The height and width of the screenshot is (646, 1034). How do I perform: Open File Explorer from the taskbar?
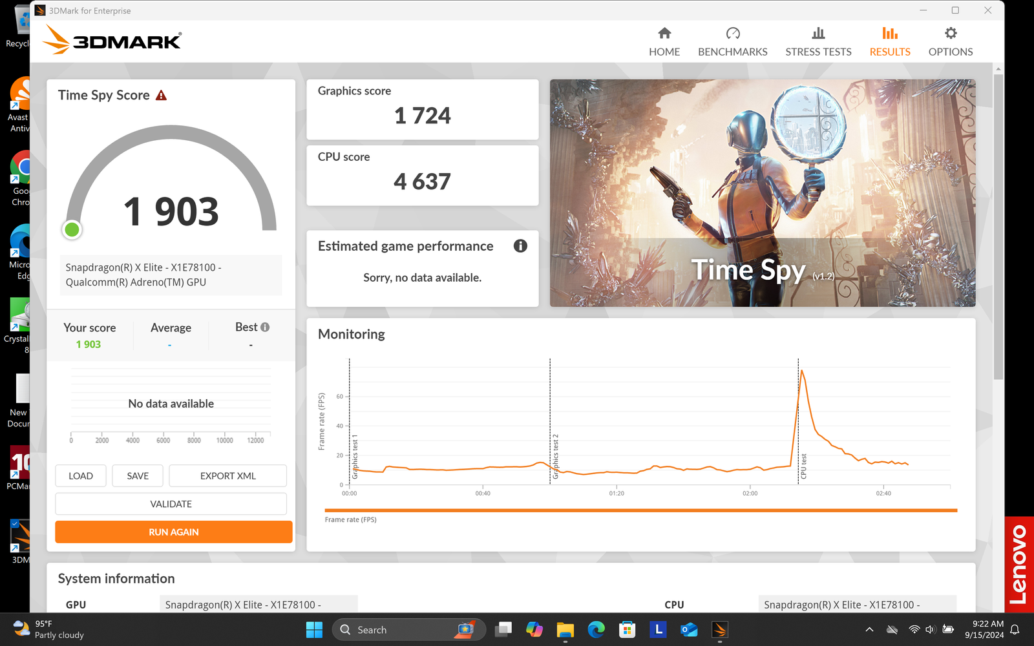click(x=565, y=630)
